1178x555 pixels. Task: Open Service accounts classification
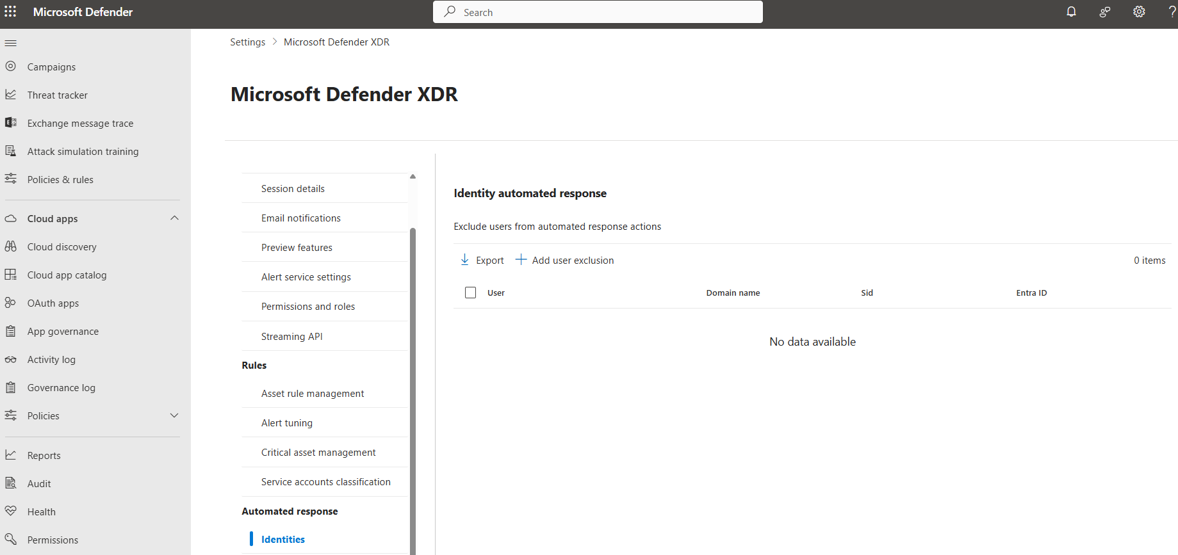325,481
